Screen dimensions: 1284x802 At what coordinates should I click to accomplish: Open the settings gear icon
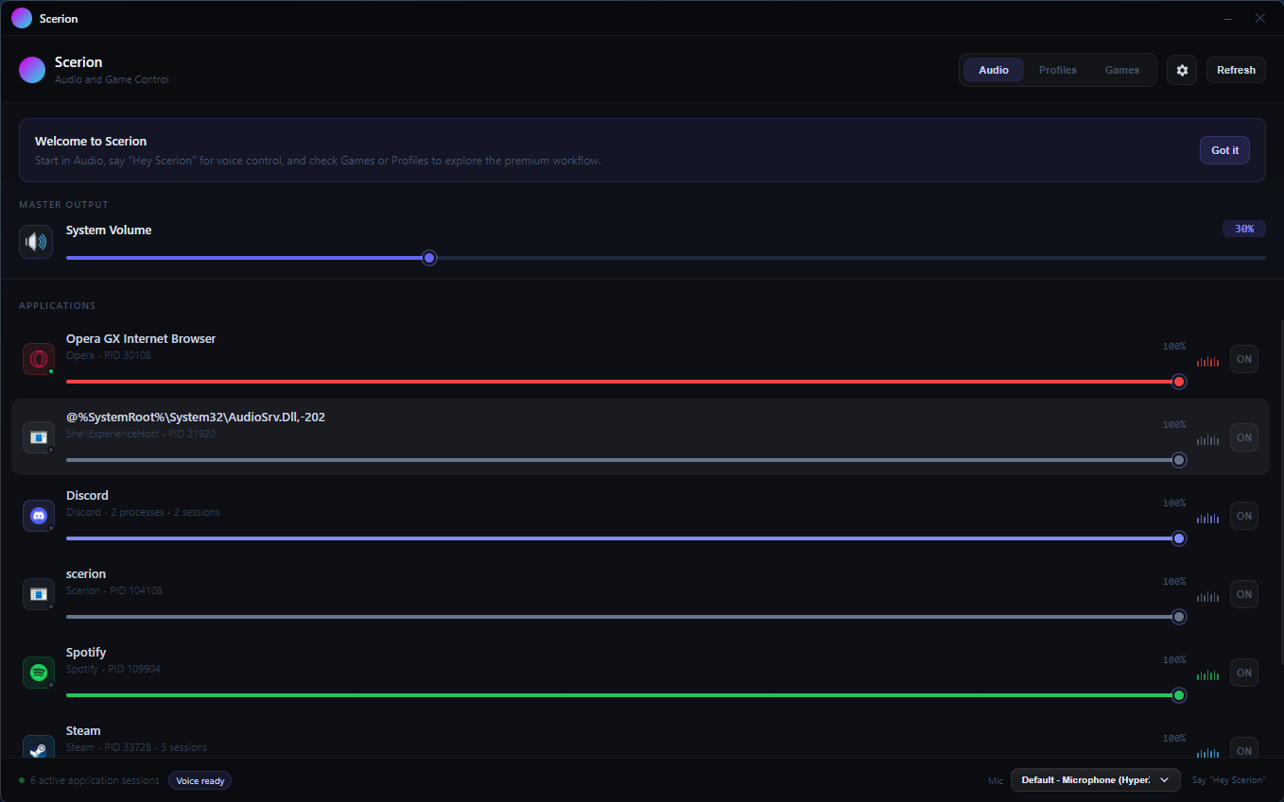click(1181, 70)
